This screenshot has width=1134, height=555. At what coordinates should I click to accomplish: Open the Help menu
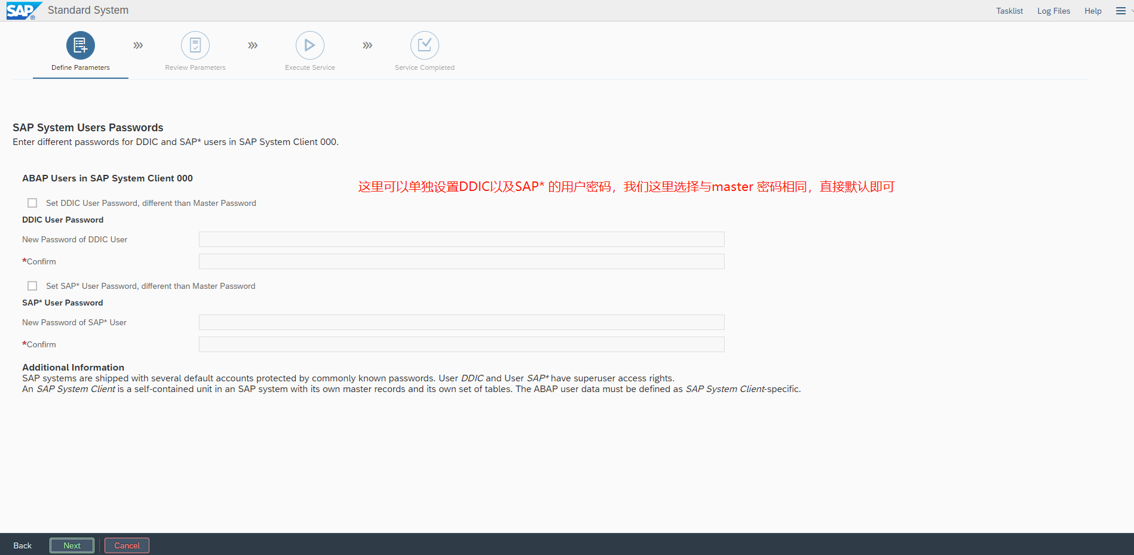pos(1093,11)
